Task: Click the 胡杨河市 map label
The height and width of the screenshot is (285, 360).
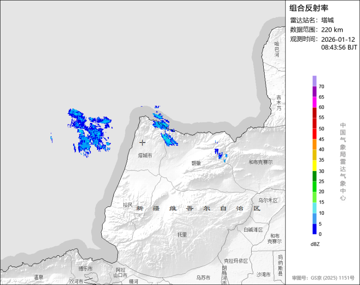Action: [x=224, y=275]
